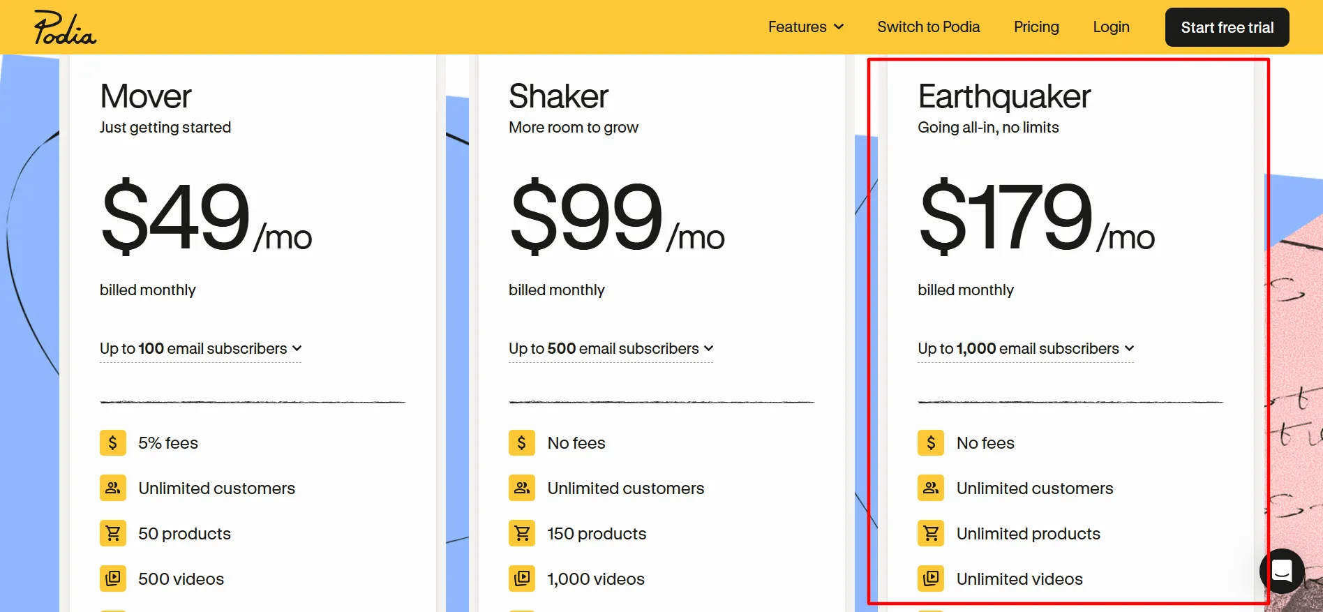Click the cart products icon in Earthquaker plan
1323x612 pixels.
tap(931, 533)
